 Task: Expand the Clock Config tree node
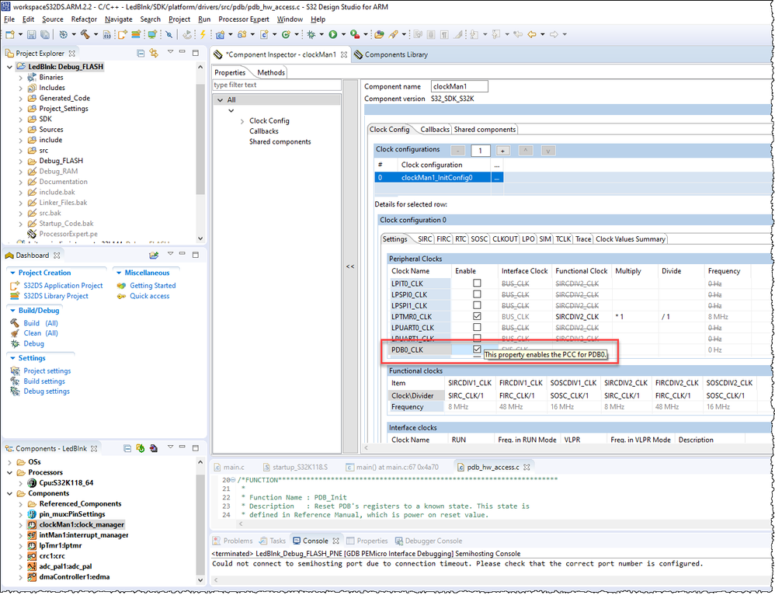coord(242,121)
